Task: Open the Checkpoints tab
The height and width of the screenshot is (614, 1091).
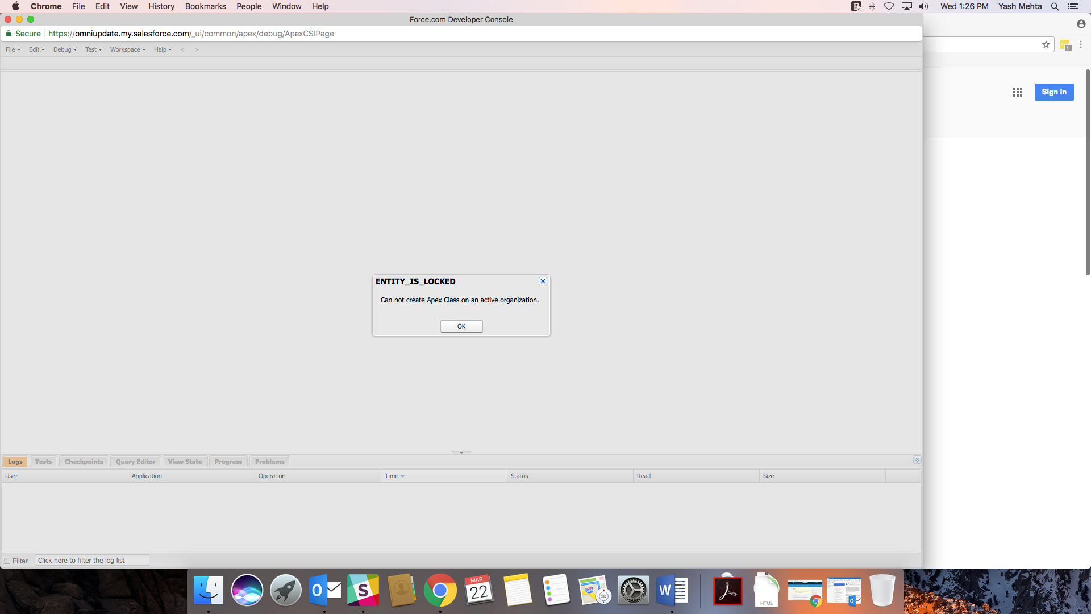Action: tap(84, 462)
